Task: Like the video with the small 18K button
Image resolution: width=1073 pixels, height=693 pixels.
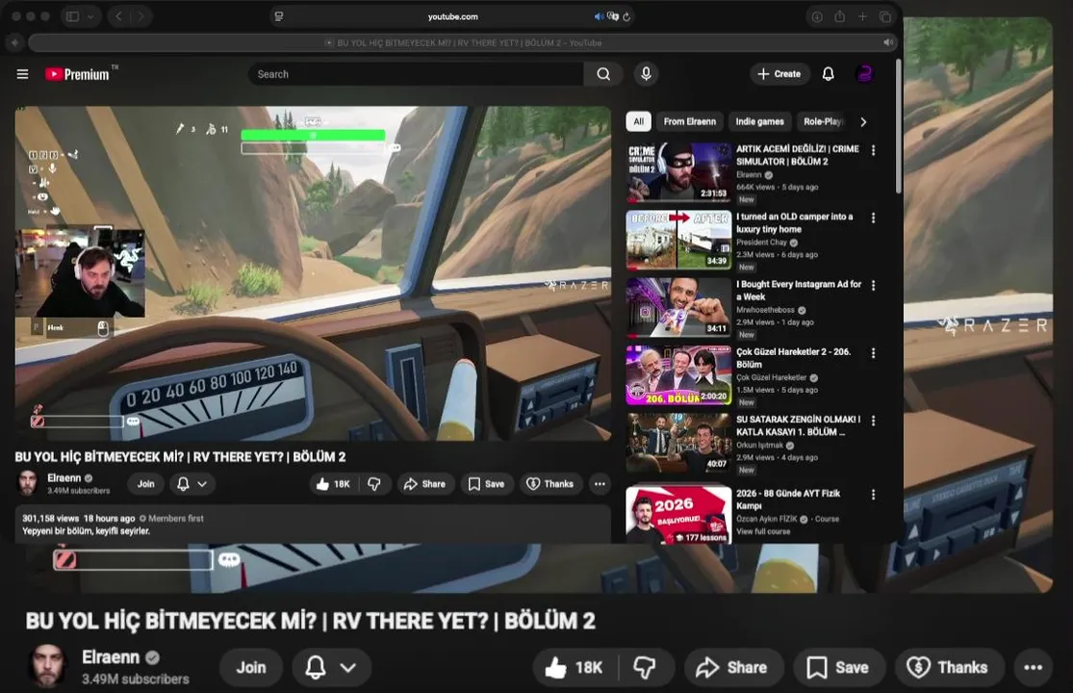Action: coord(333,484)
